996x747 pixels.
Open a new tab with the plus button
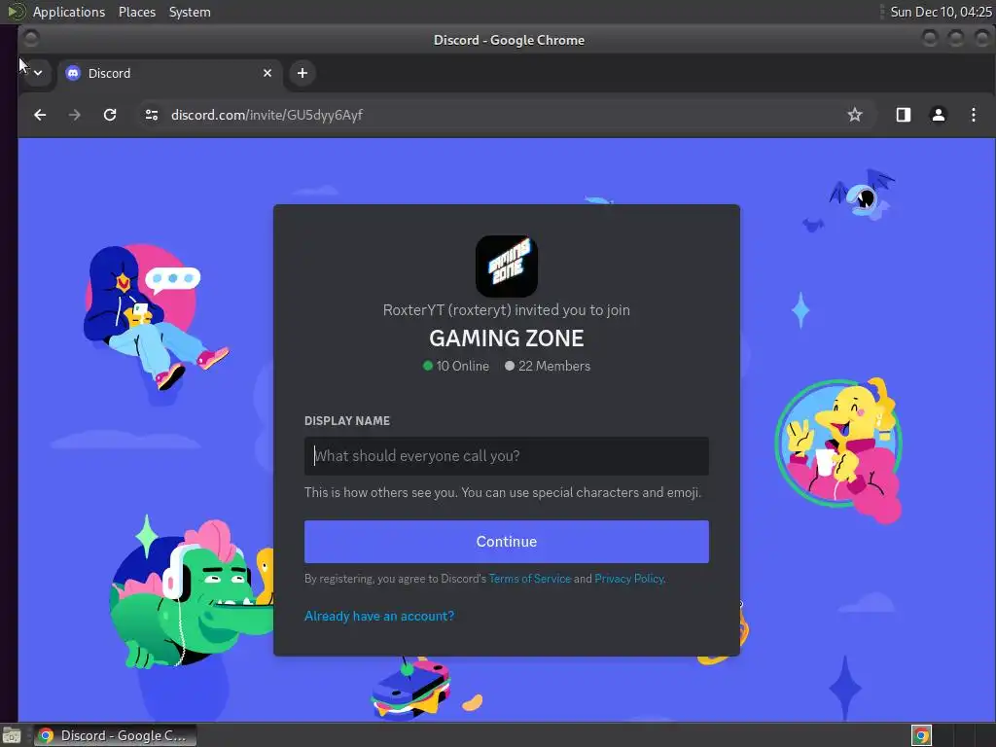(x=302, y=73)
